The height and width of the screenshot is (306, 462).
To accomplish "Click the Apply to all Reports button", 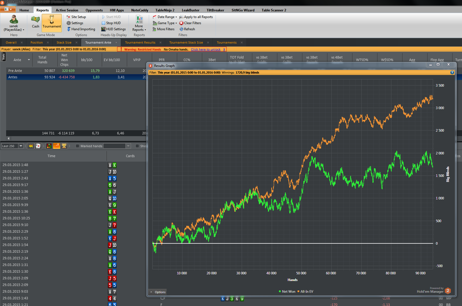I will pos(196,17).
